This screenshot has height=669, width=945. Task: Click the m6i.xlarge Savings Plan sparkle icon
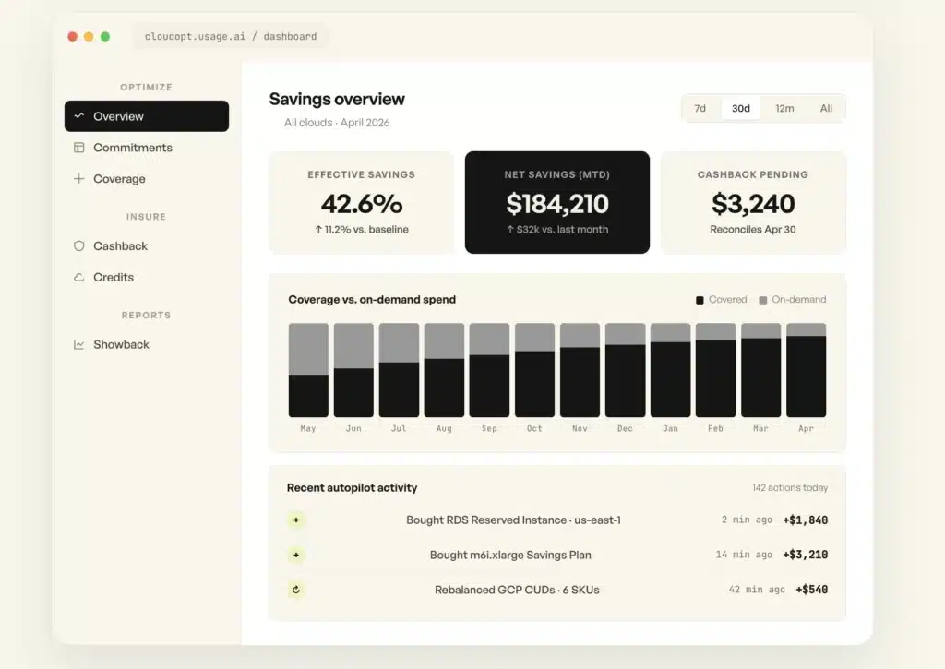click(x=296, y=556)
